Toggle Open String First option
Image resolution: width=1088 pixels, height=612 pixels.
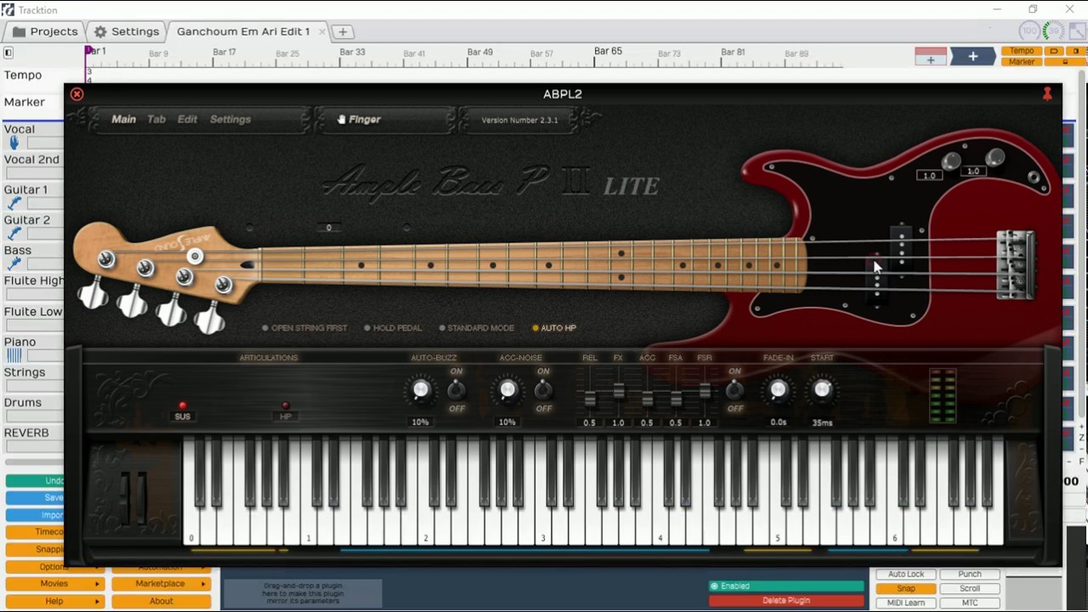(x=305, y=328)
